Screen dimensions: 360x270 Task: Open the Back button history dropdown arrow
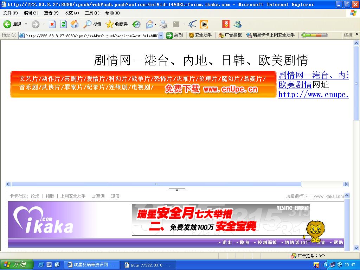coord(26,24)
